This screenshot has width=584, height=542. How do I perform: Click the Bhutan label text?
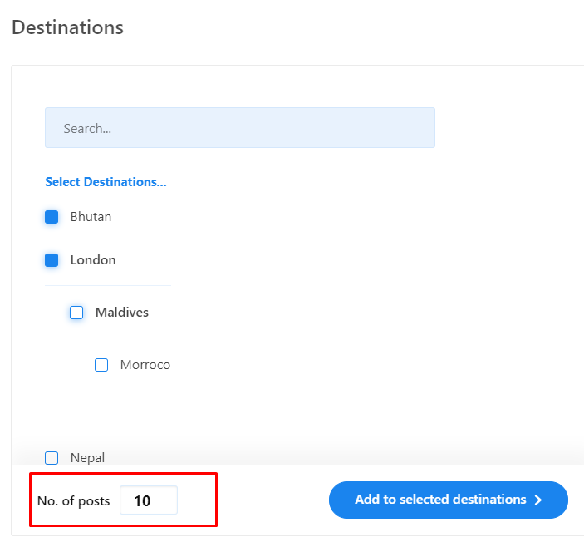pos(91,217)
